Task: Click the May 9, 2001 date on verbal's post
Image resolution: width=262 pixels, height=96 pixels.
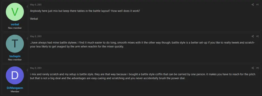Action: 36,5
